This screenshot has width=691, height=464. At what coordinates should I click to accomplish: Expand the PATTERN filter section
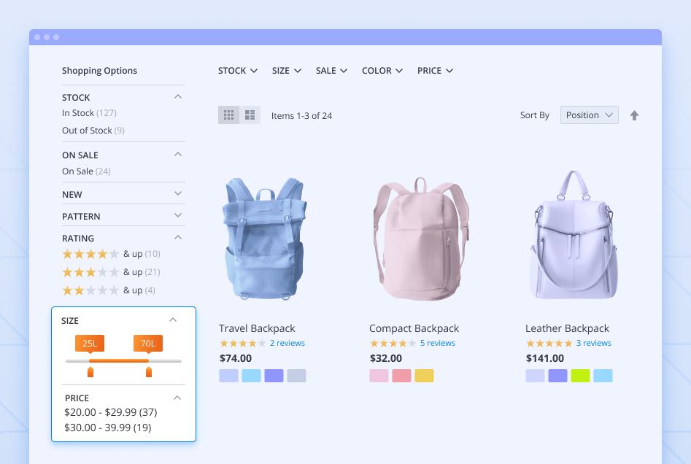coord(178,216)
